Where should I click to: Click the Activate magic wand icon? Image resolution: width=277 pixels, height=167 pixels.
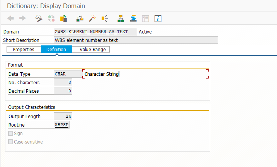coord(92,18)
